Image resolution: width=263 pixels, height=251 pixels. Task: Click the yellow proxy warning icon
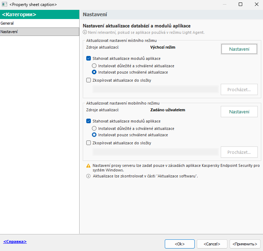(x=88, y=165)
